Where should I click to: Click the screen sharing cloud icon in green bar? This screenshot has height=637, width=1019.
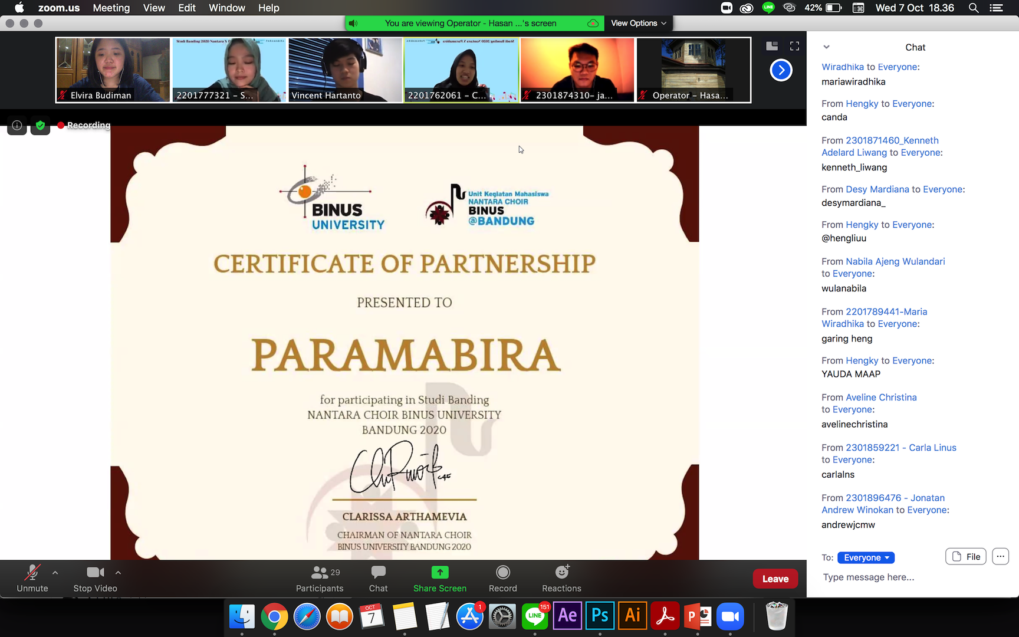tap(593, 23)
